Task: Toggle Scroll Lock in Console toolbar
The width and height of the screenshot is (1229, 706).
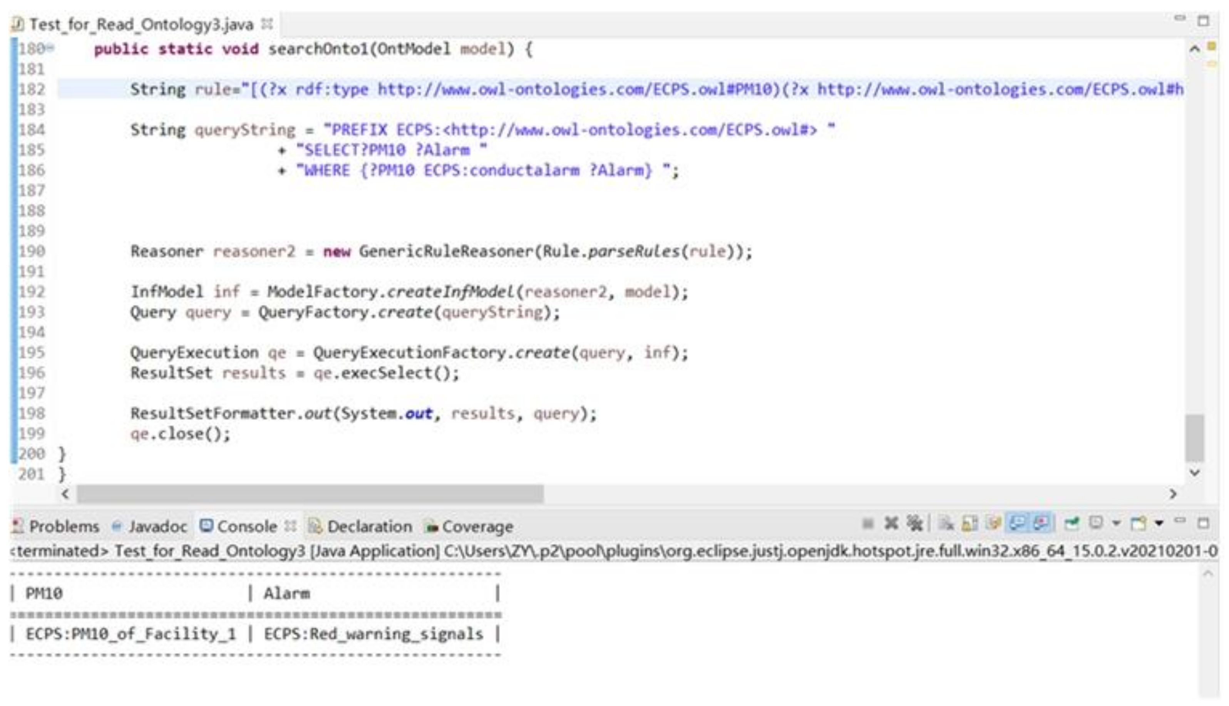Action: tap(970, 524)
